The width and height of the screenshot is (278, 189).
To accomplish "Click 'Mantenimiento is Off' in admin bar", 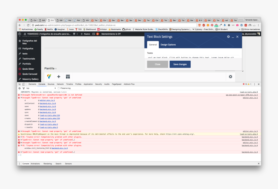I will [x=111, y=34].
